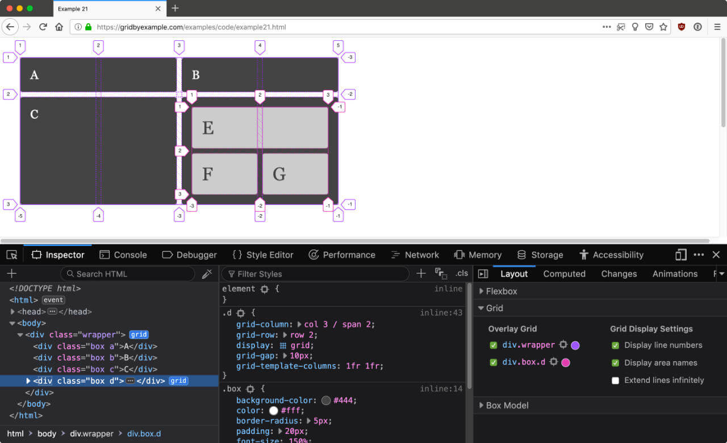The width and height of the screenshot is (727, 443).
Task: Bookmark this page with the star icon
Action: (663, 27)
